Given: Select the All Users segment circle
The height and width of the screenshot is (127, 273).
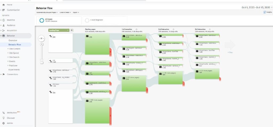Looking at the screenshot, I should coord(42,21).
